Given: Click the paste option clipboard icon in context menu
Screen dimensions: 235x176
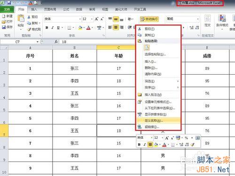Looking at the screenshot, I should pyautogui.click(x=147, y=47).
